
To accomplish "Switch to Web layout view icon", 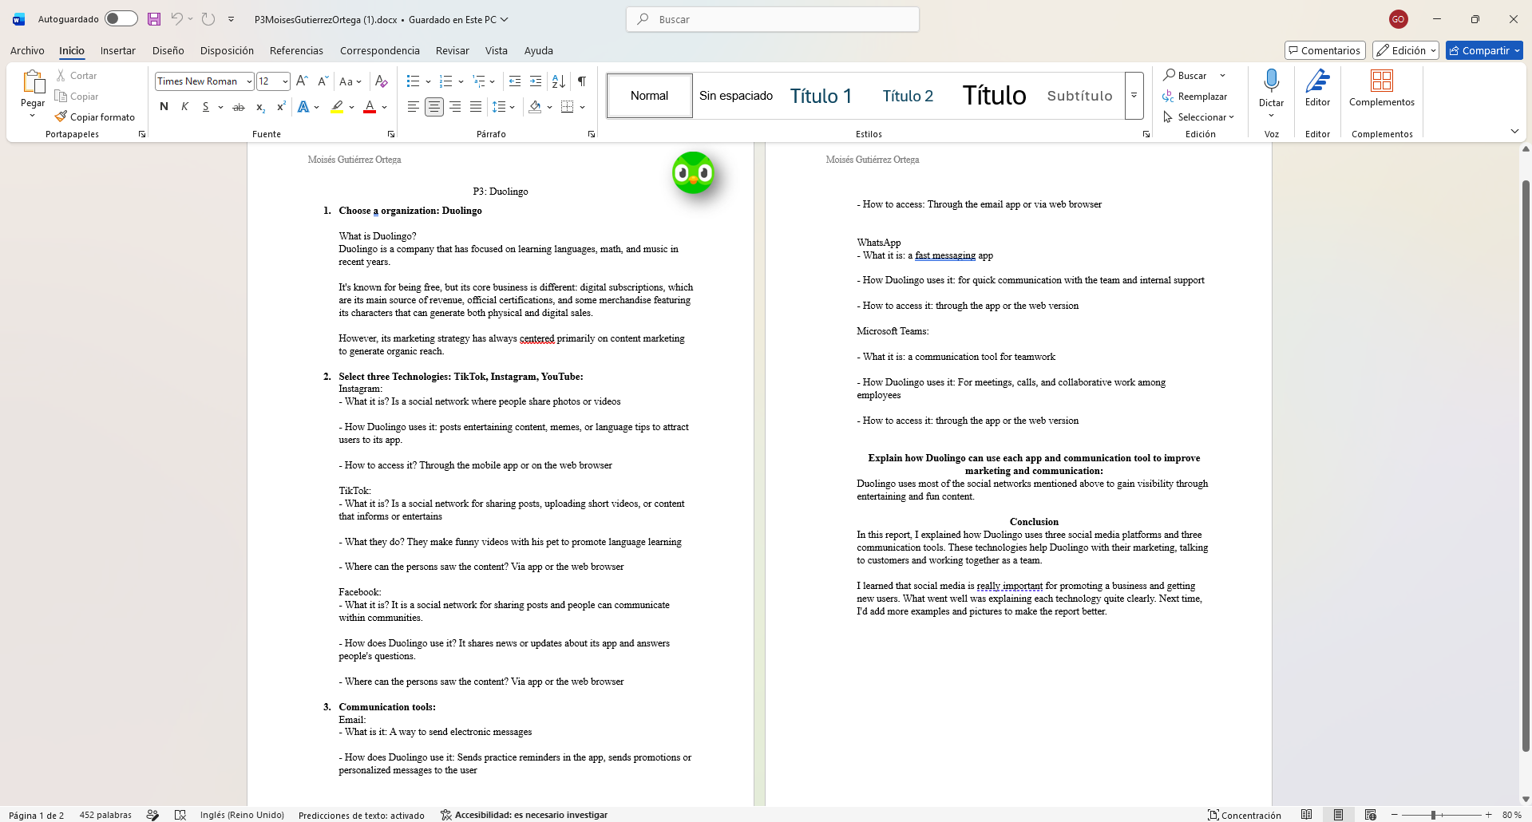I will 1370,815.
